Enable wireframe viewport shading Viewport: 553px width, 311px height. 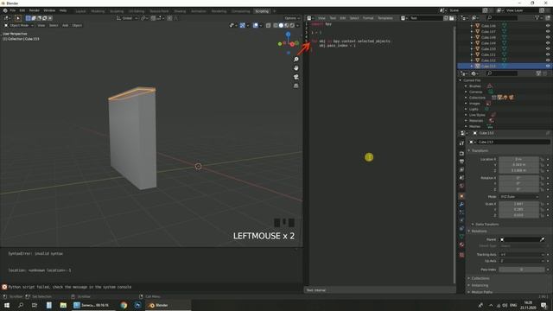click(x=276, y=25)
